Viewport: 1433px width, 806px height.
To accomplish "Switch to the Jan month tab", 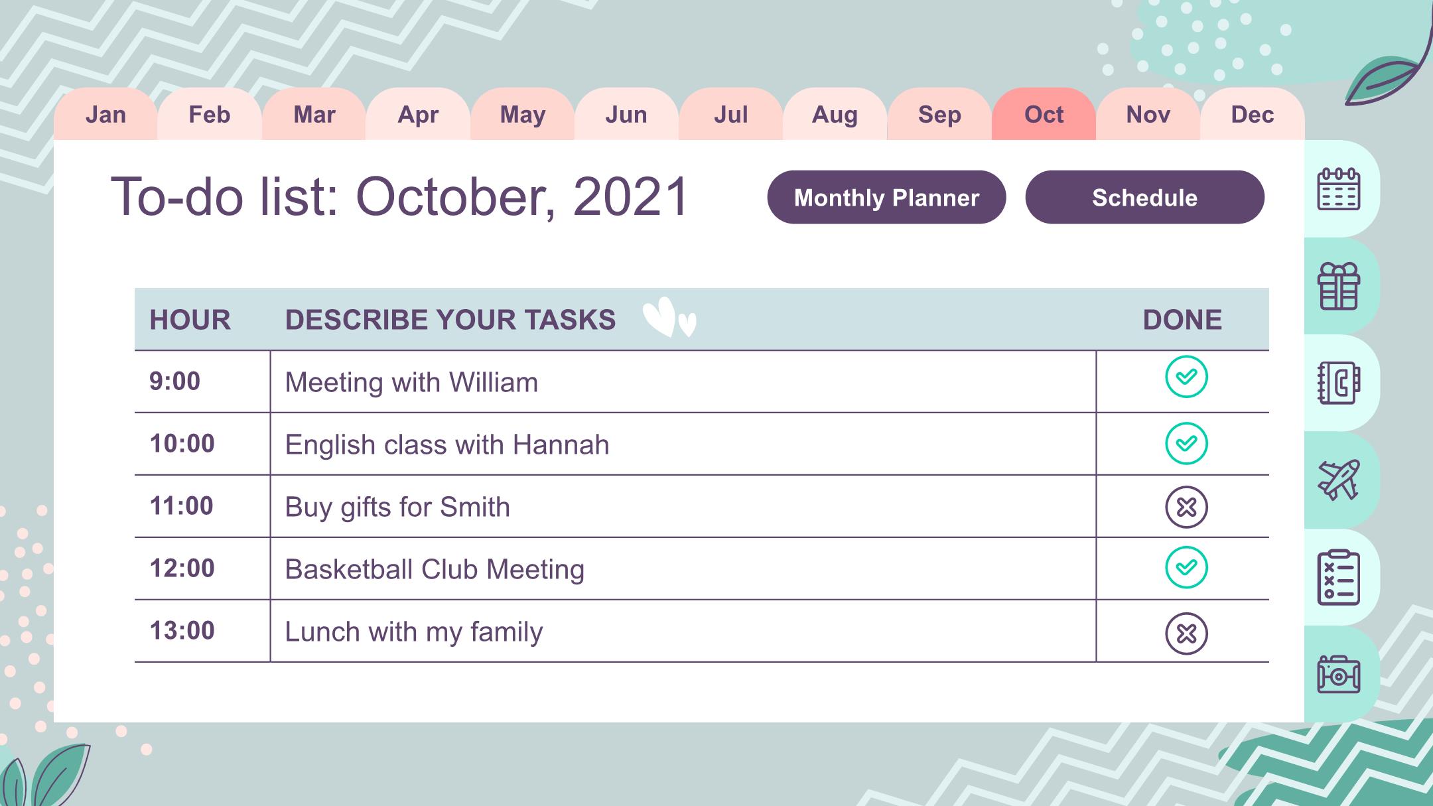I will point(105,114).
